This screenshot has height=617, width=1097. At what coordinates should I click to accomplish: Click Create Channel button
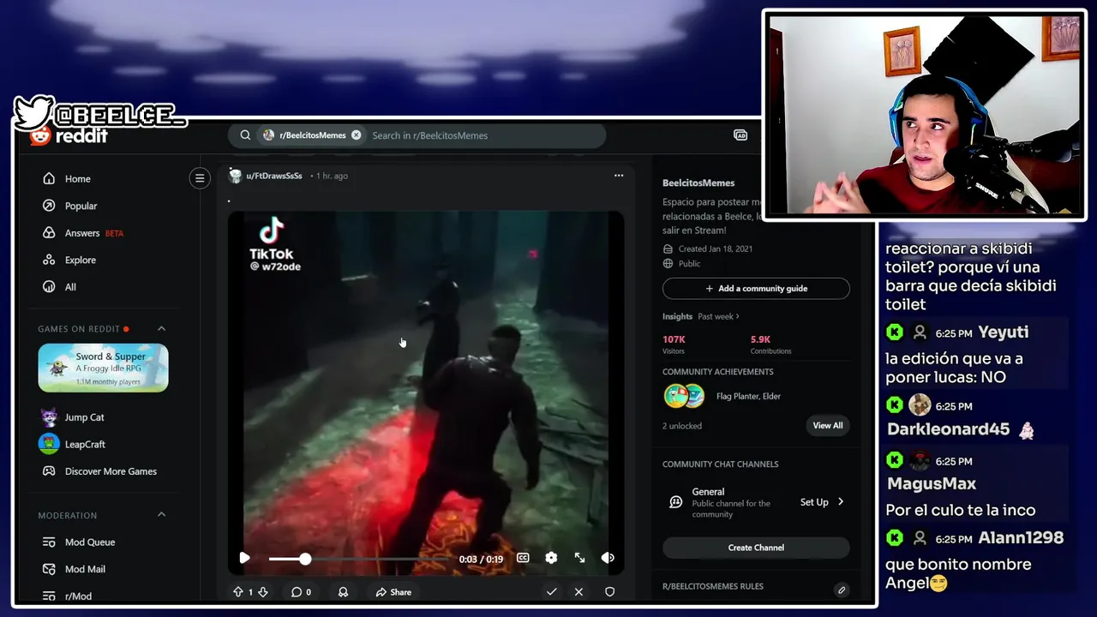pos(756,548)
